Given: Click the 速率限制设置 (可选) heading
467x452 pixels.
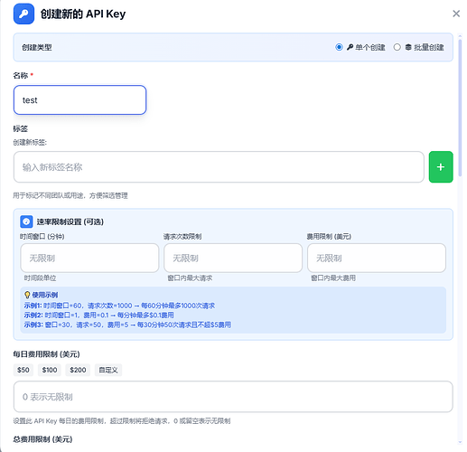Looking at the screenshot, I should [70, 221].
